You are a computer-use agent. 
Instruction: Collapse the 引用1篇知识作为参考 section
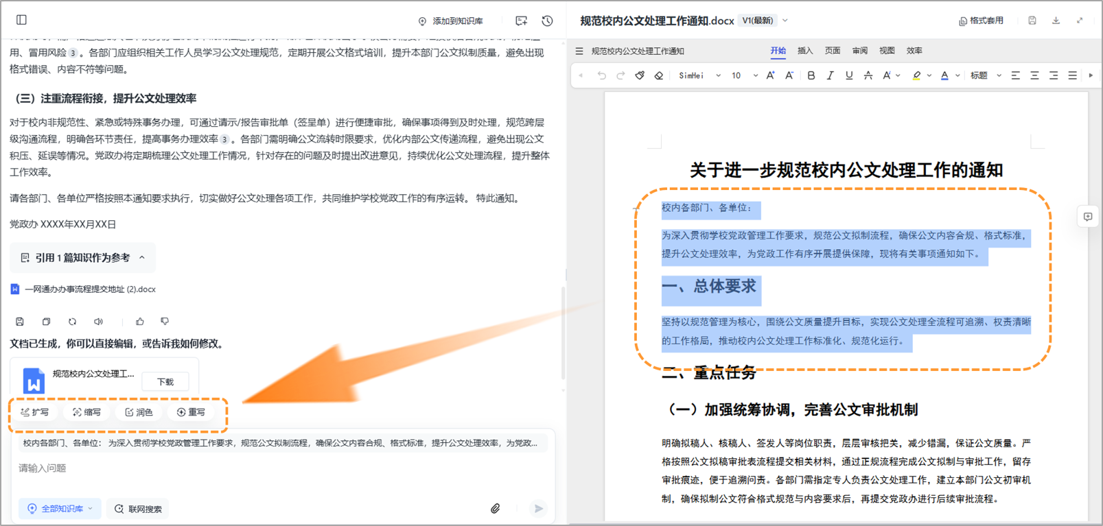pos(83,258)
